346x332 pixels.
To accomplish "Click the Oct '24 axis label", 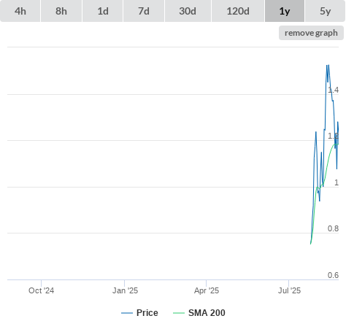I will click(x=41, y=290).
